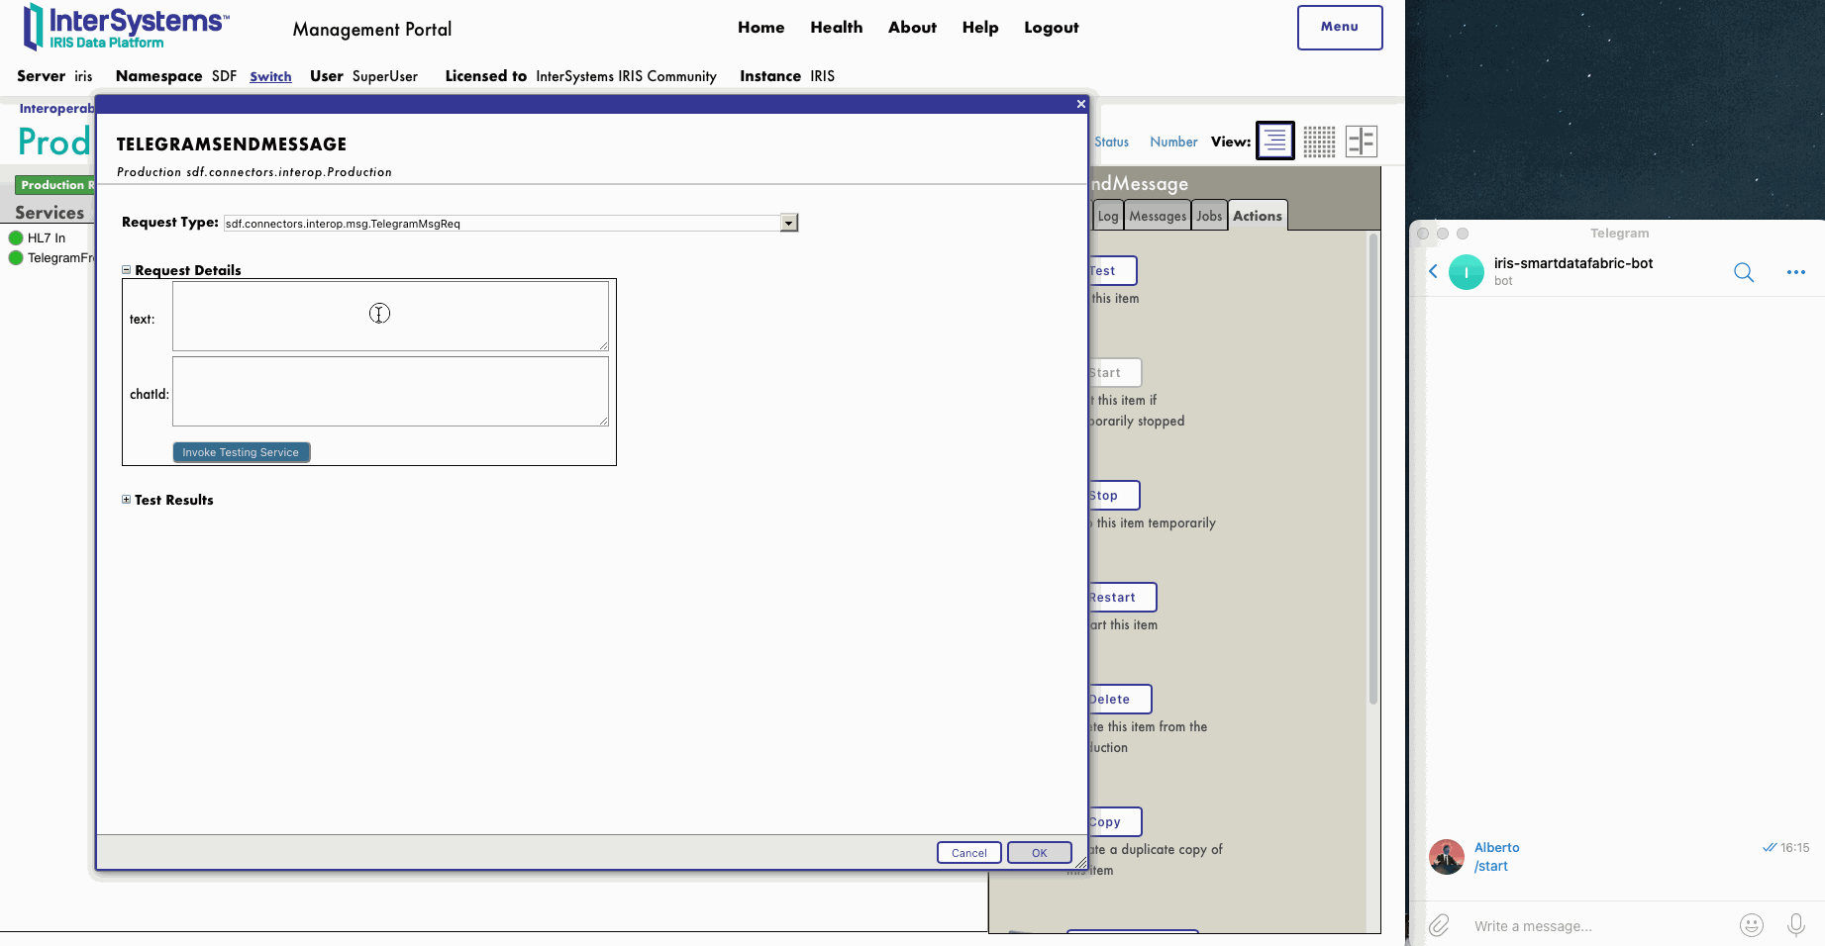
Task: Select the TelegramFrom service item
Action: [x=60, y=257]
